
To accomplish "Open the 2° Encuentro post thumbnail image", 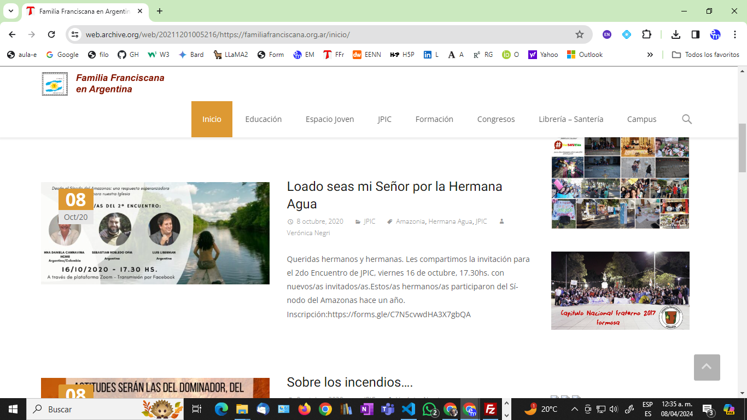I will (x=155, y=233).
